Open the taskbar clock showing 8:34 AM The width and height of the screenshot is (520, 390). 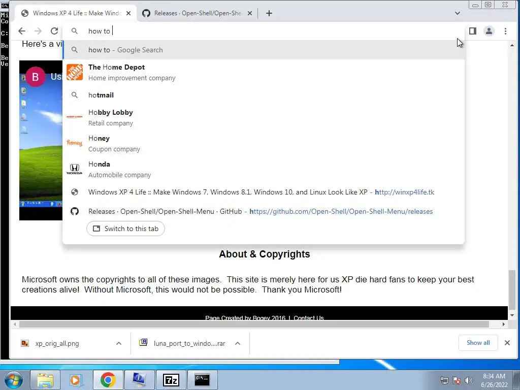pos(494,380)
